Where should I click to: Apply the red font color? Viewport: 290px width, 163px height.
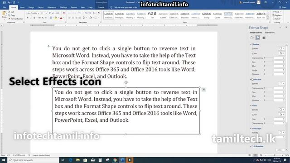[61, 18]
